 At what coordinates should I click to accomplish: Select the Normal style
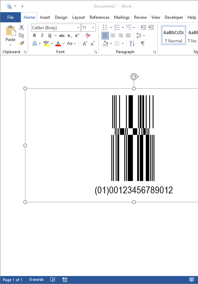(x=174, y=35)
